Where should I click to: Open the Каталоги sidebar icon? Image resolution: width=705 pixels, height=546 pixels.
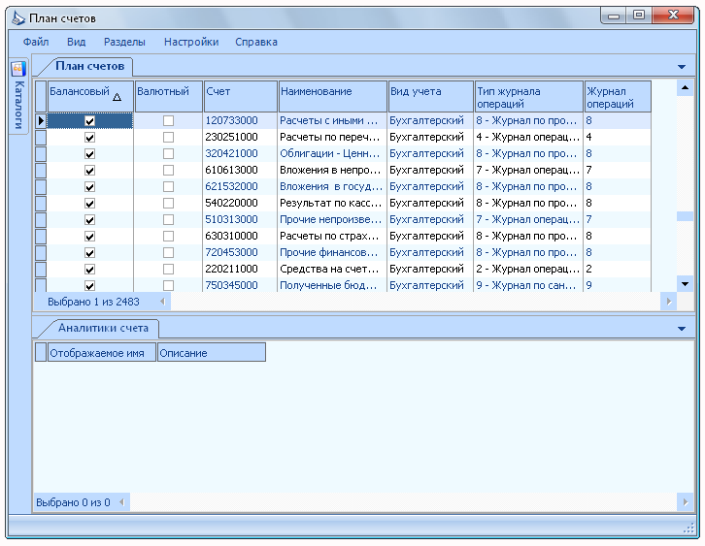point(18,69)
